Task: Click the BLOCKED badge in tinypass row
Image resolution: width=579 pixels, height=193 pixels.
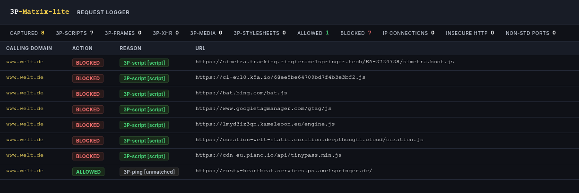Action: pyautogui.click(x=88, y=156)
